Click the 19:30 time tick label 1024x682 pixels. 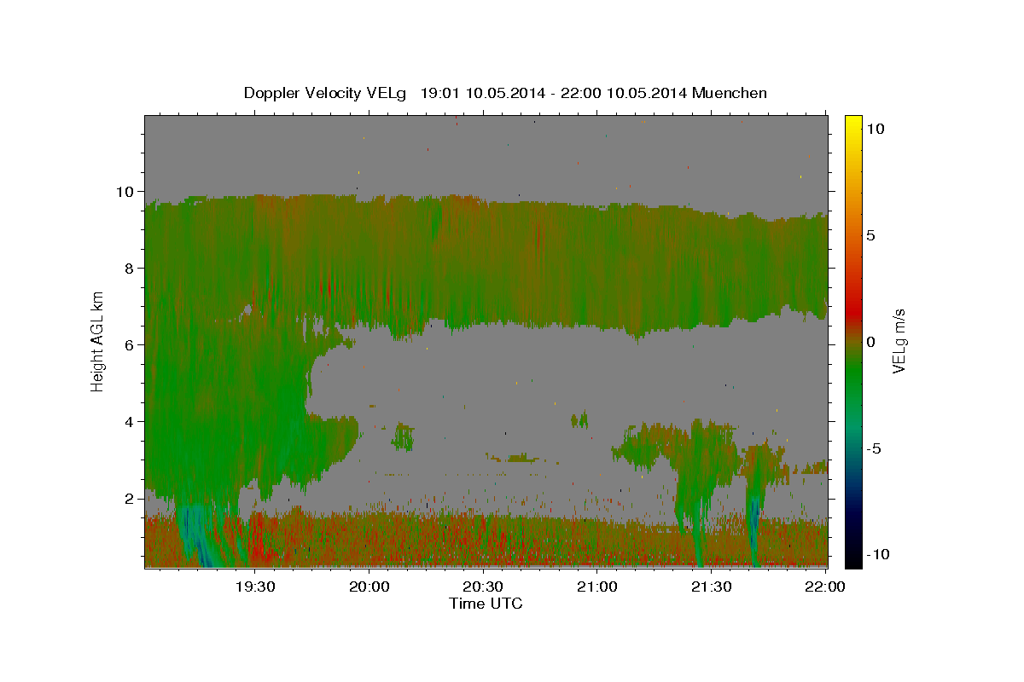tap(255, 587)
